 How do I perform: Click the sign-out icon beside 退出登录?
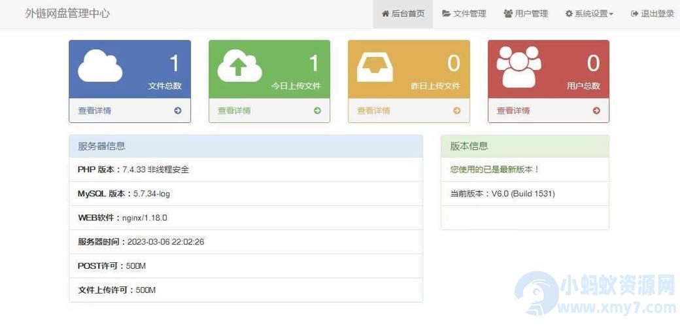[634, 14]
